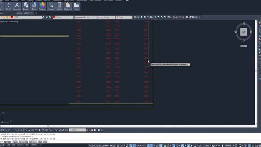The image size is (261, 147).
Task: Click the Make Current layer icon
Action: click(x=43, y=17)
